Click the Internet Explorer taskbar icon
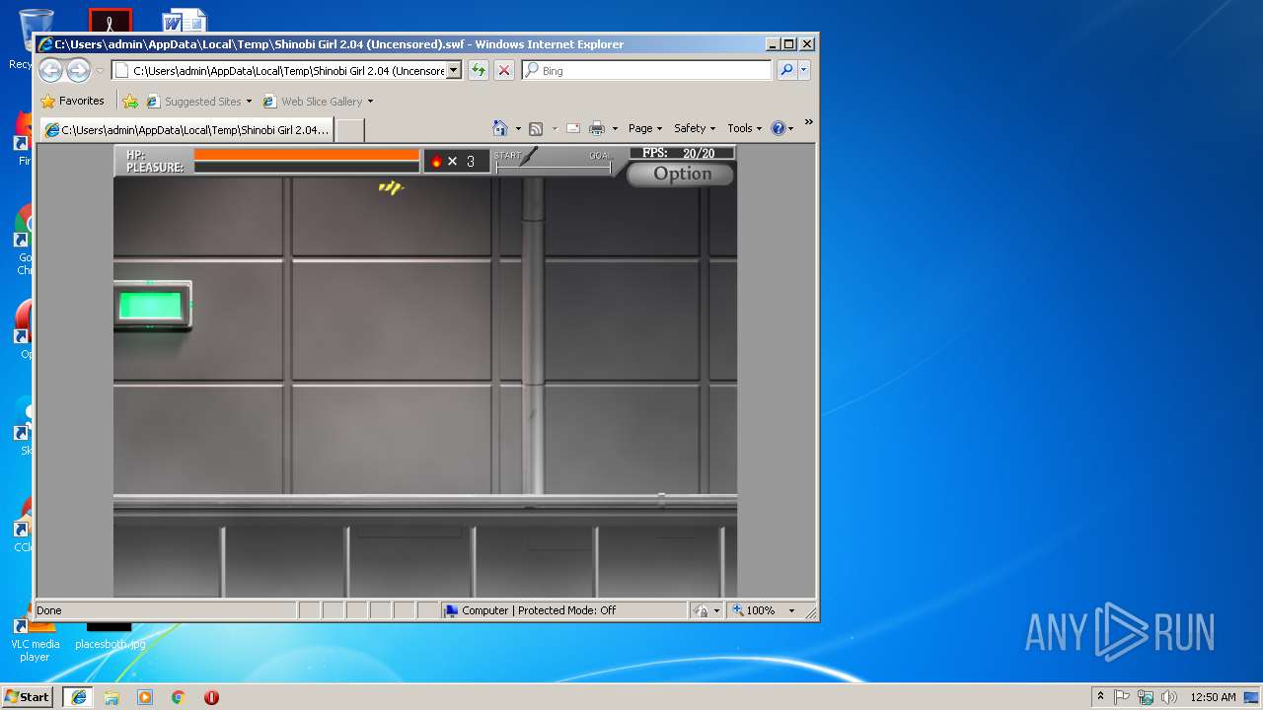The width and height of the screenshot is (1263, 710). pos(79,697)
